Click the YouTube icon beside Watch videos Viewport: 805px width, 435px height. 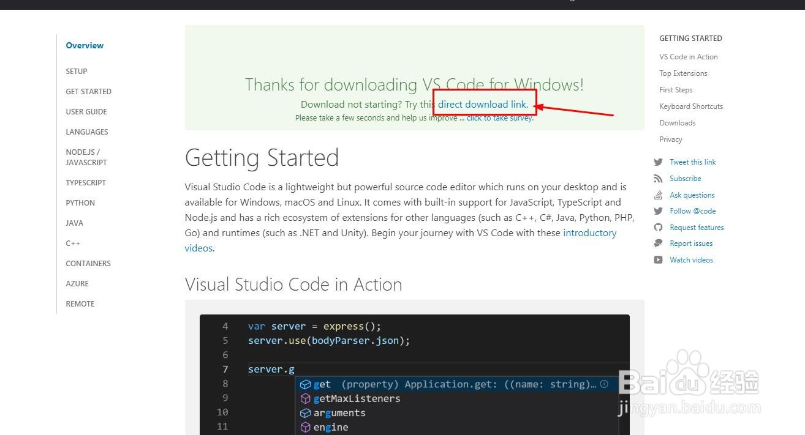(x=658, y=260)
